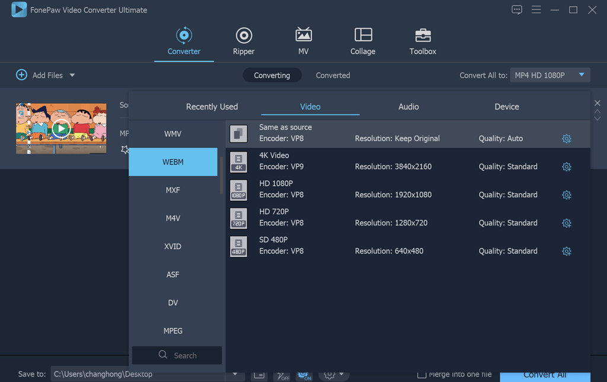607x382 pixels.
Task: Select the HD 1080P preset
Action: pos(408,190)
